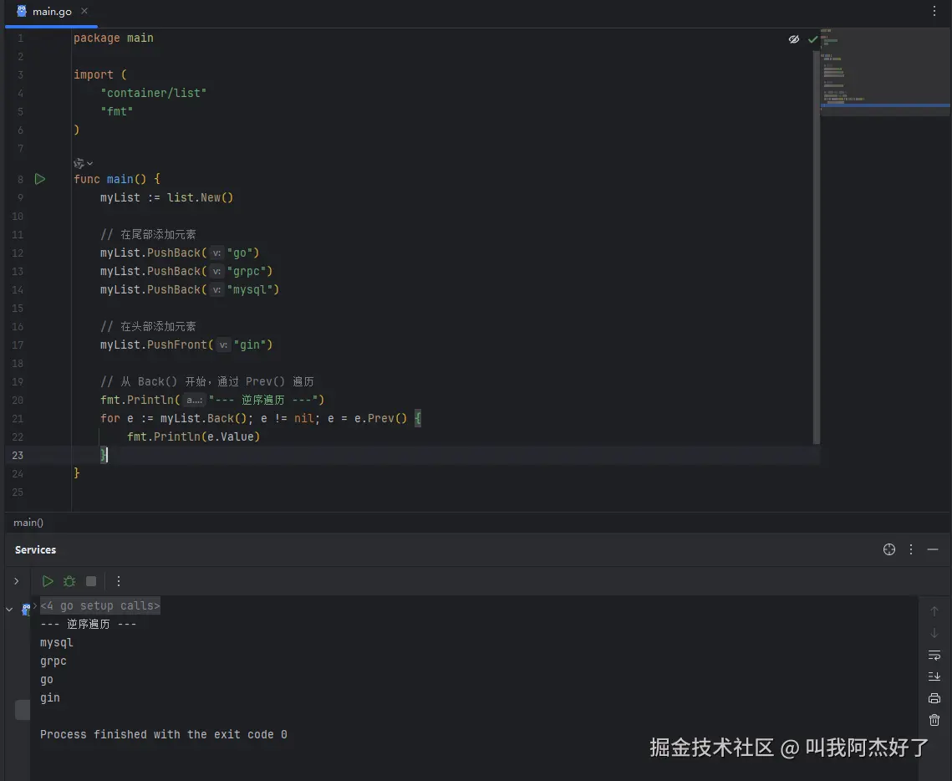Toggle soft-wrap in console
Viewport: 952px width, 781px height.
pyautogui.click(x=934, y=656)
